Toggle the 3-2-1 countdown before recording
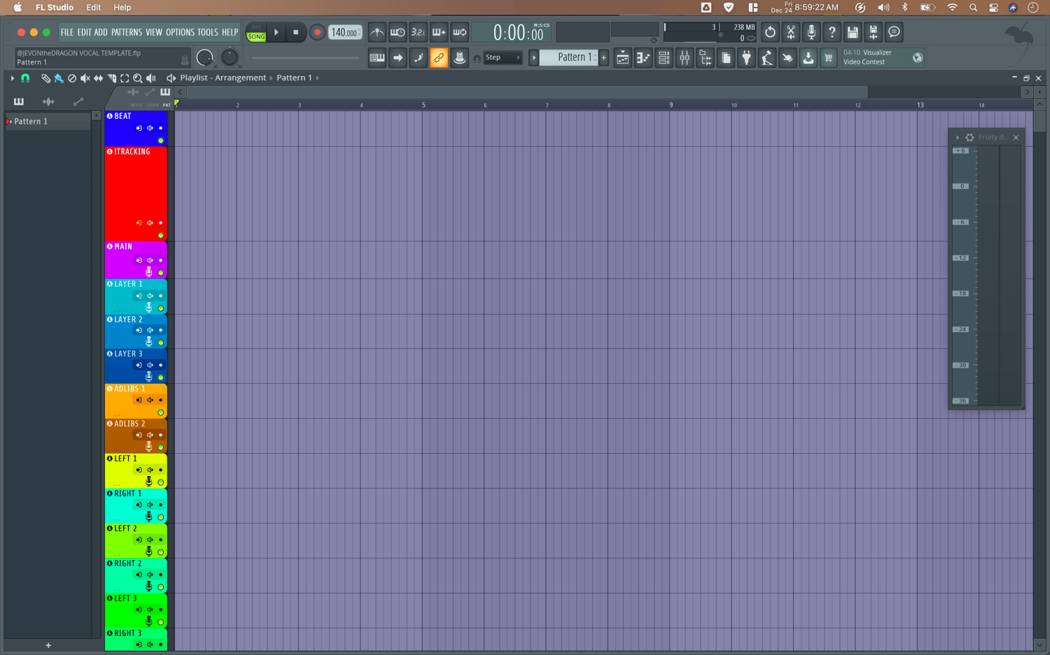The image size is (1050, 655). (418, 32)
